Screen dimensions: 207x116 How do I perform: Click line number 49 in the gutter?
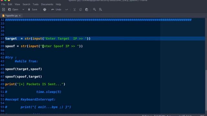coord(2,84)
